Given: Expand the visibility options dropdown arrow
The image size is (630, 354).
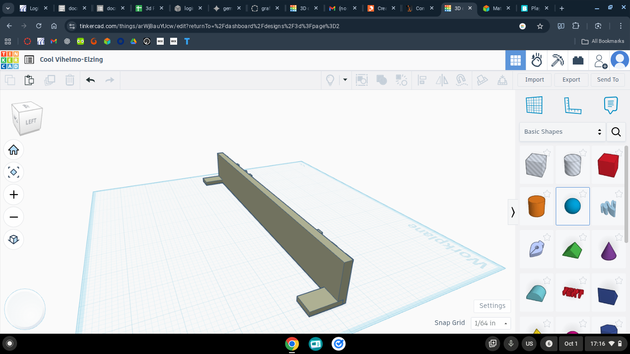Looking at the screenshot, I should pos(345,80).
